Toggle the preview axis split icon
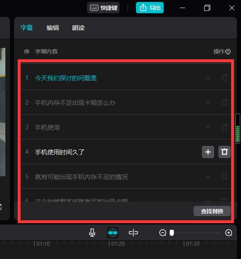 click(x=133, y=233)
